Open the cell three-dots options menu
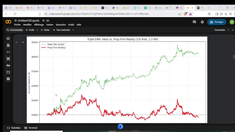 point(23,42)
